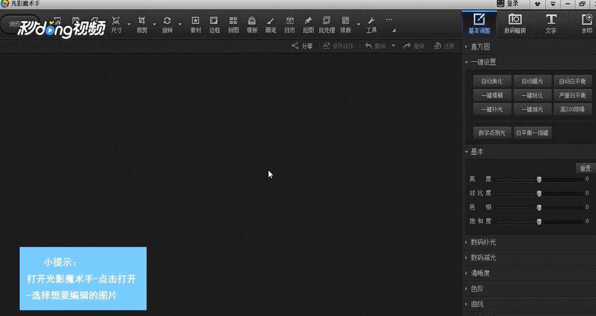This screenshot has height=316, width=596.
Task: Switch to the 水印 watermark tab
Action: (x=586, y=24)
